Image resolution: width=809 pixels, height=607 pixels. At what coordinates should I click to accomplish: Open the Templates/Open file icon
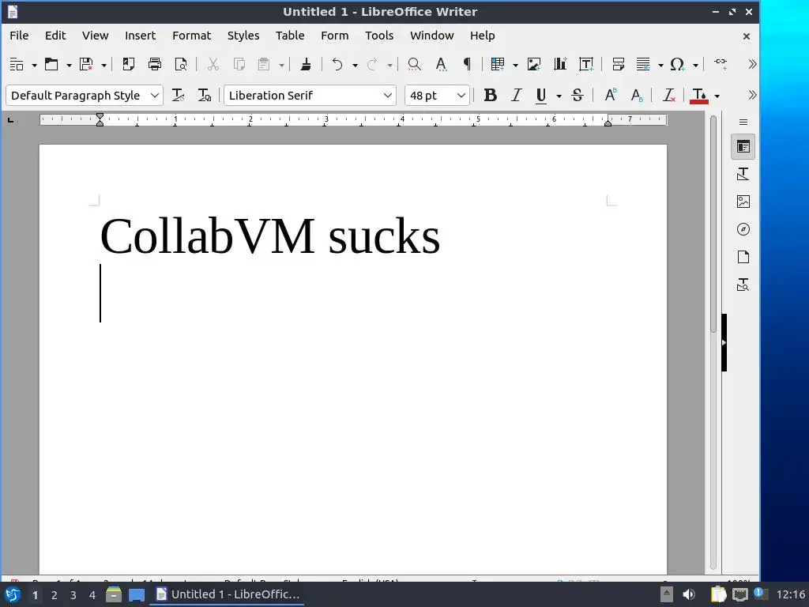(51, 64)
